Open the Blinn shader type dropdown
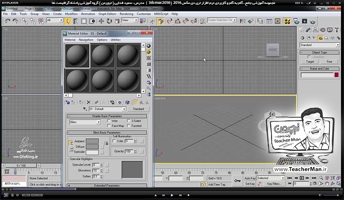Screen dimensions: 344x200 click(85, 122)
